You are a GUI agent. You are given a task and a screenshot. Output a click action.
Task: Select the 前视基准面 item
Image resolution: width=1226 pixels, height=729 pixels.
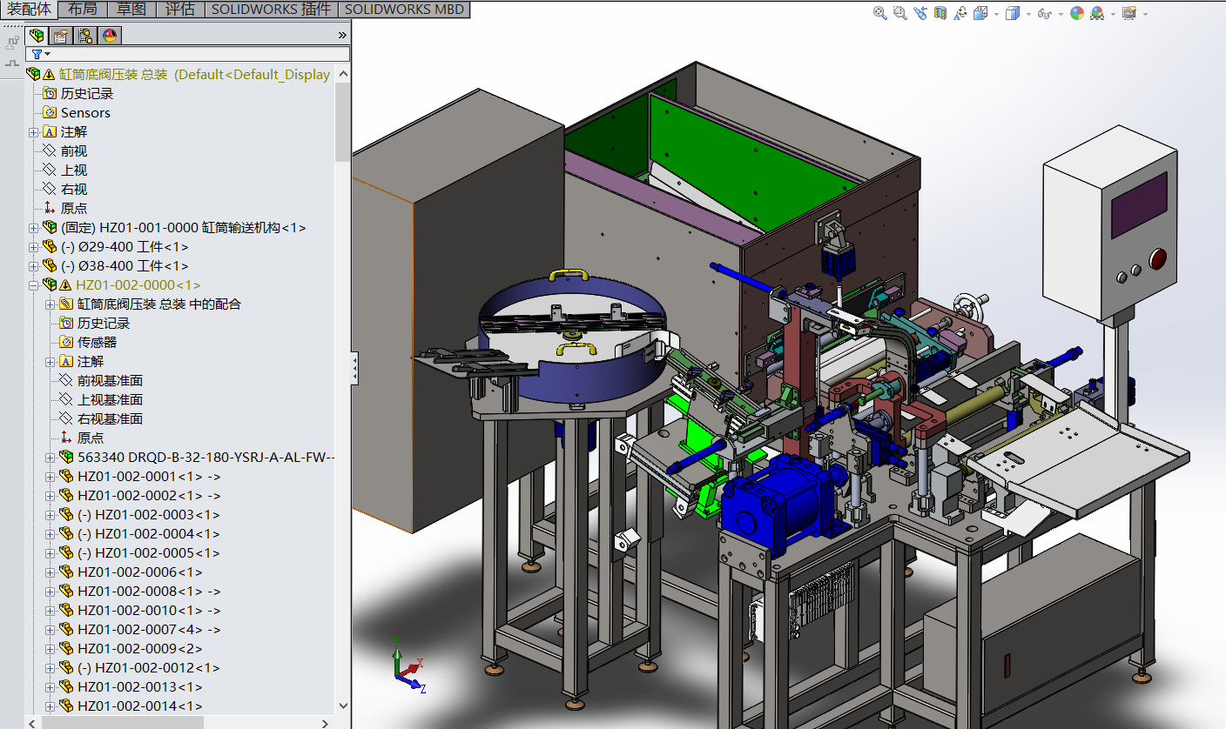(110, 380)
